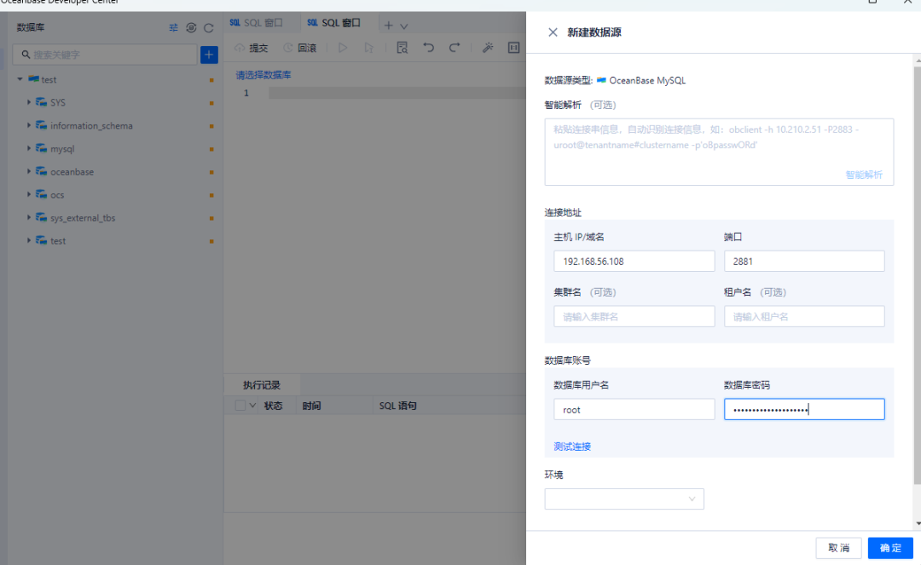Click the SQL 语句 column header
The height and width of the screenshot is (565, 921).
[397, 406]
